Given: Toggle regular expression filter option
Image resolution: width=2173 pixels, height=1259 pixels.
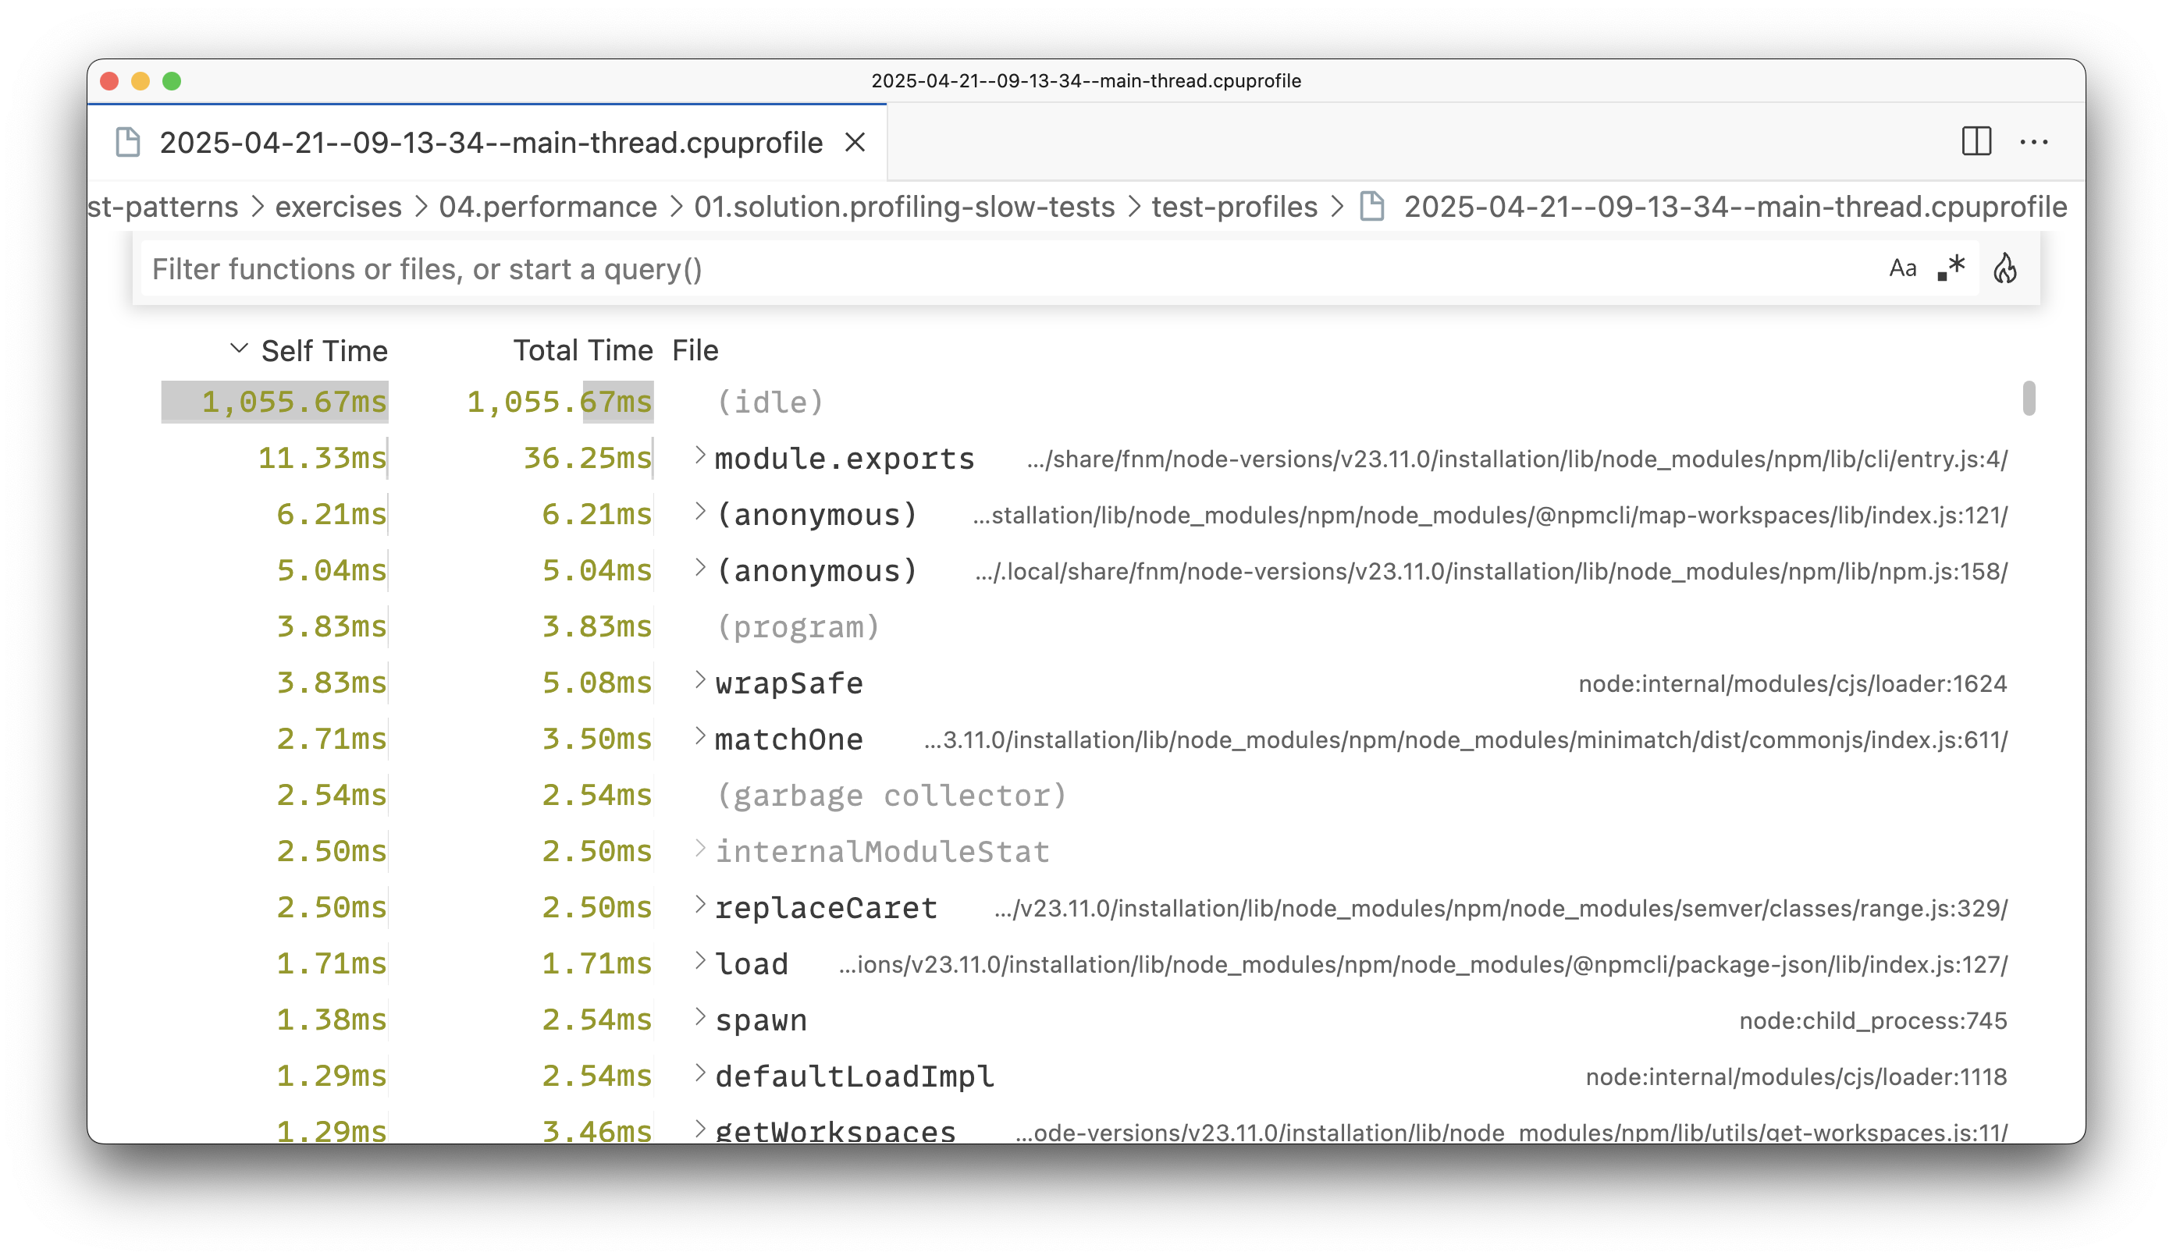Looking at the screenshot, I should click(1951, 268).
